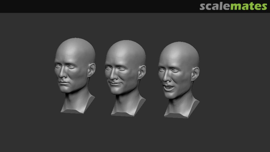Click the open mouth showing teeth
This screenshot has width=270, height=152.
pos(168,87)
